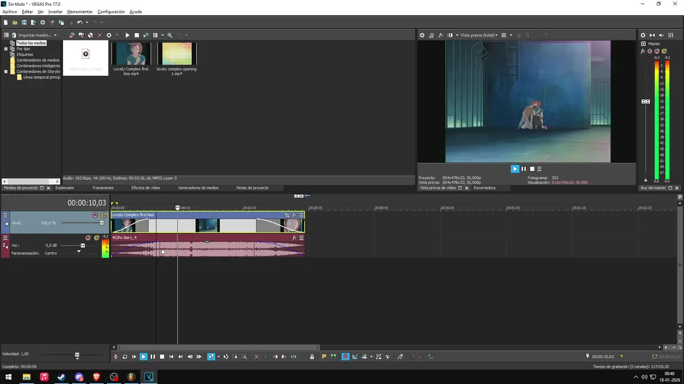Click the Importar medios button
The image size is (684, 384).
point(30,35)
